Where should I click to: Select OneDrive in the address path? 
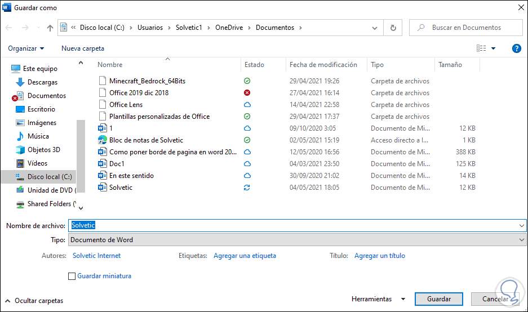click(229, 28)
